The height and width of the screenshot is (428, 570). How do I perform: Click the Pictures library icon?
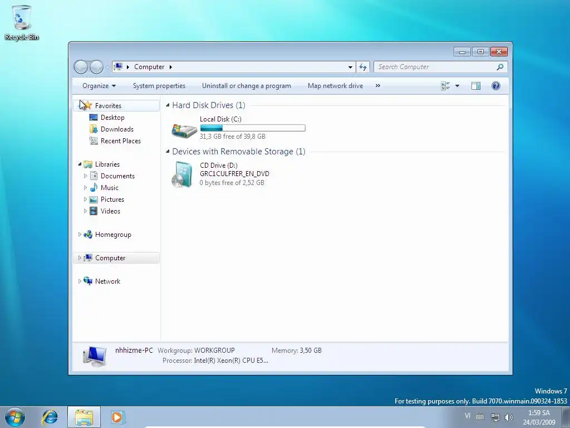coord(94,200)
